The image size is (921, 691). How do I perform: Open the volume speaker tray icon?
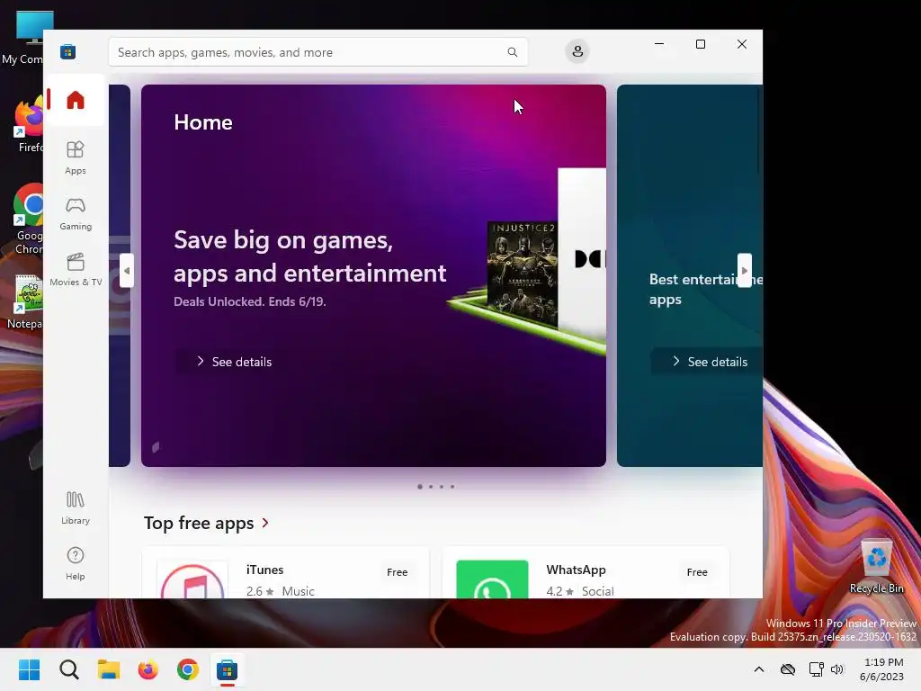pos(837,669)
